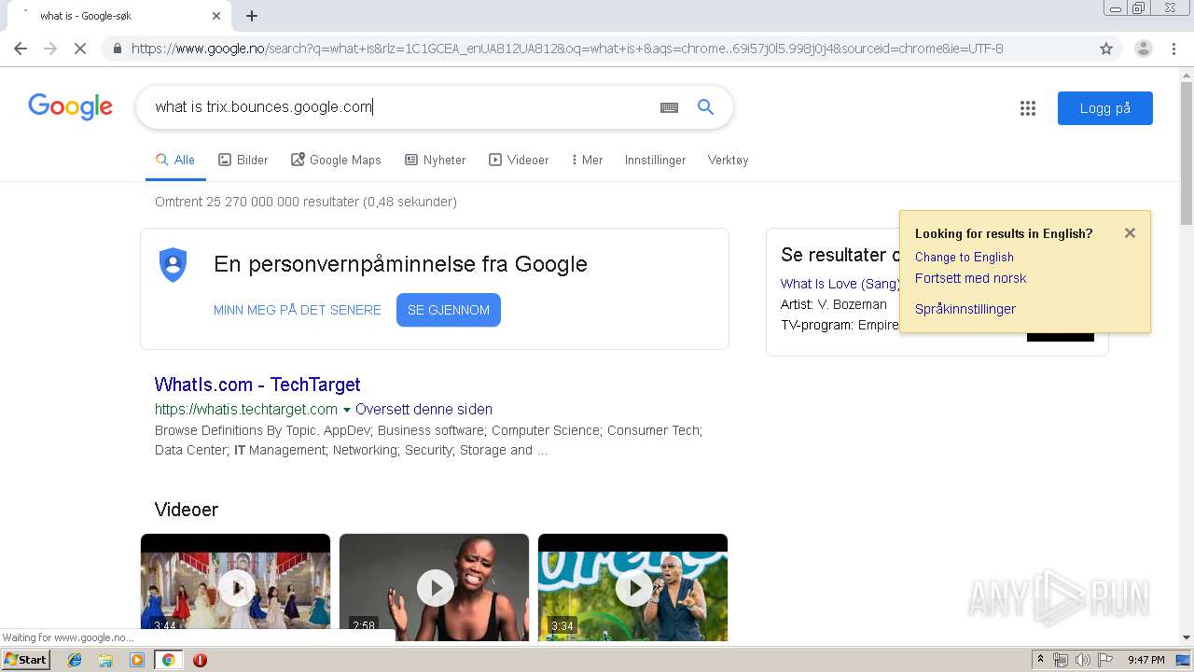Switch to the Bilder tab

(x=243, y=160)
